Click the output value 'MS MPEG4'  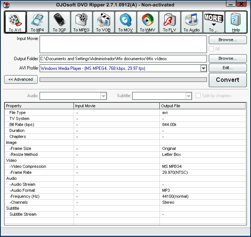(172, 166)
